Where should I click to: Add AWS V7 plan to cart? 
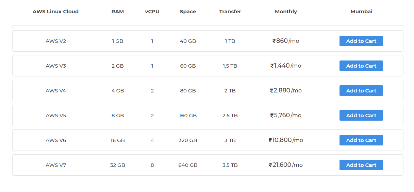pyautogui.click(x=361, y=165)
